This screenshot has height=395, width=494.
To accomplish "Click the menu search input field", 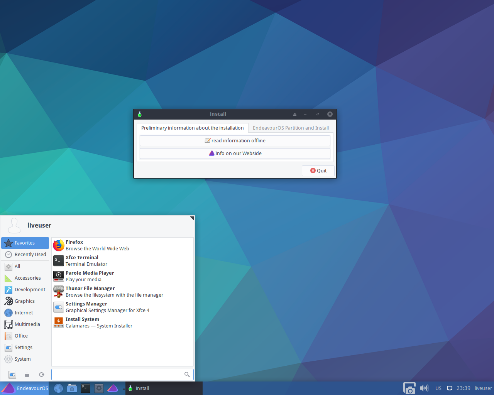I will point(122,375).
